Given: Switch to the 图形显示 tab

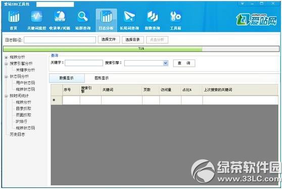Looking at the screenshot, I should click(102, 78).
